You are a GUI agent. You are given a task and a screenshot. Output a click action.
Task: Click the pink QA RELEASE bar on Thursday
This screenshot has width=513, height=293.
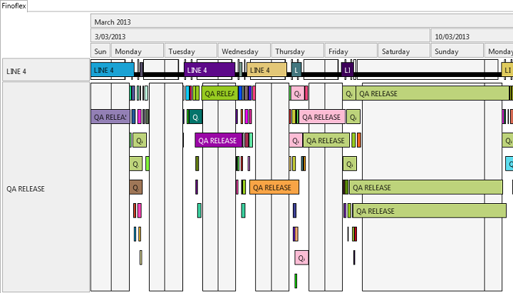tap(321, 117)
